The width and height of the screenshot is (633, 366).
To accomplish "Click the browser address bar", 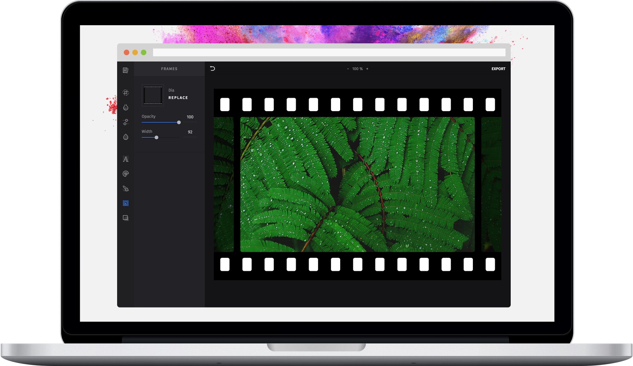I will (x=329, y=53).
